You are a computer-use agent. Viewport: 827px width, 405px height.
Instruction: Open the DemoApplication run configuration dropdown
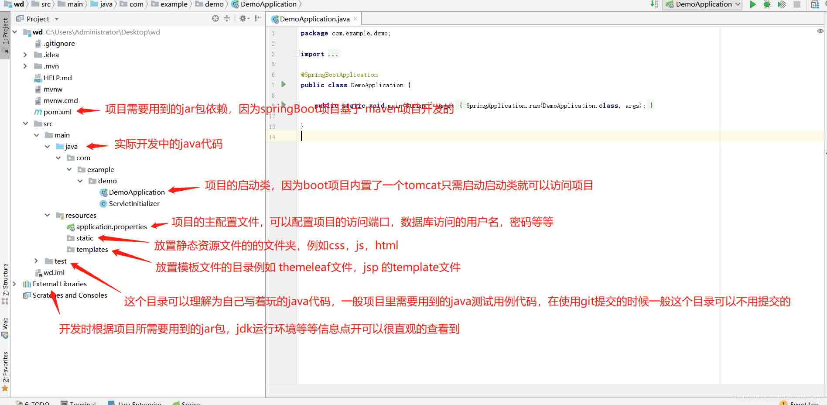tap(738, 4)
